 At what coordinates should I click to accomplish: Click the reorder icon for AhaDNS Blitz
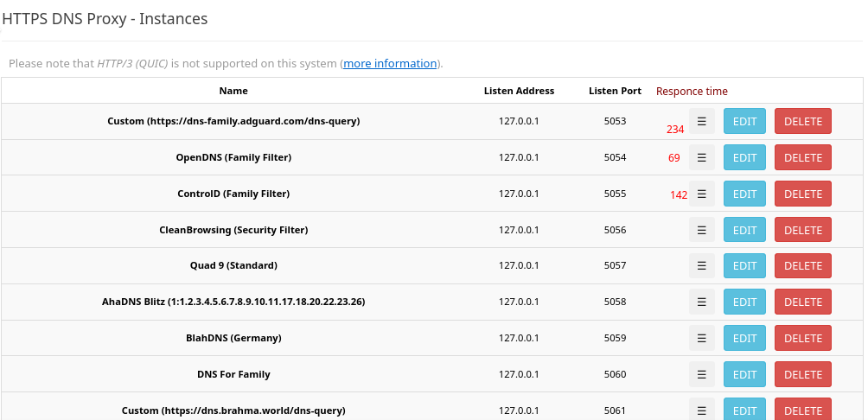[x=702, y=302]
